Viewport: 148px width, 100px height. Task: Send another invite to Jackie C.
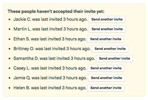(x=107, y=19)
